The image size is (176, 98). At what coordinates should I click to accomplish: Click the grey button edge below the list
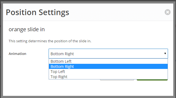pos(117,80)
